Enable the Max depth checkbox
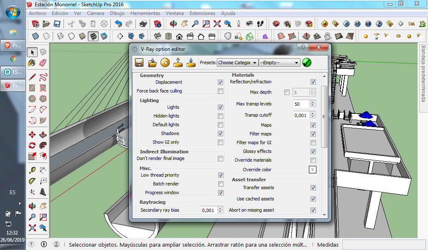 click(287, 92)
